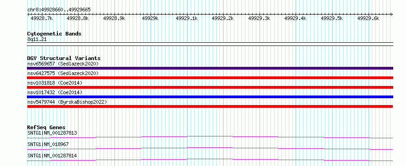Click the 49928.8k ruler tick label
Image resolution: width=406 pixels, height=166 pixels.
click(78, 18)
